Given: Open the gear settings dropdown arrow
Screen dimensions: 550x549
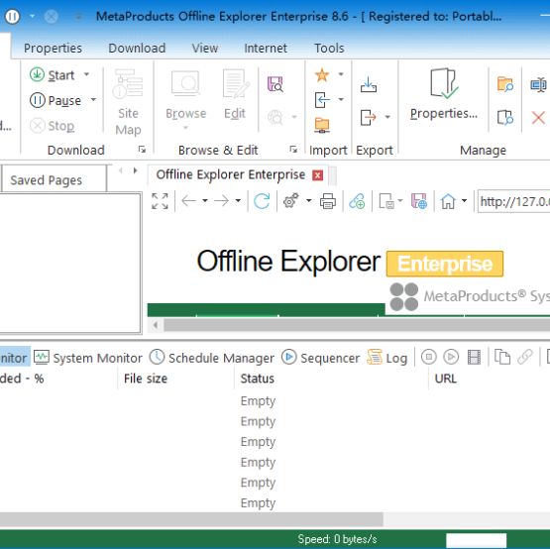Looking at the screenshot, I should (x=308, y=201).
